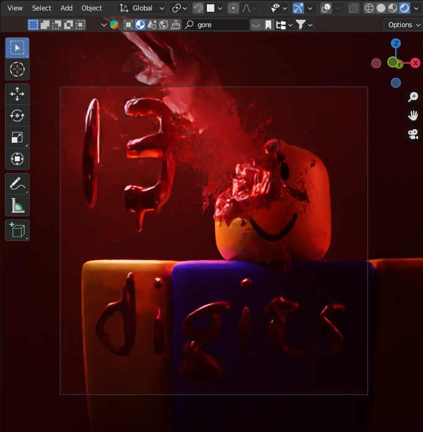The height and width of the screenshot is (432, 423).
Task: Click the bookmark icon beside search field
Action: click(268, 25)
